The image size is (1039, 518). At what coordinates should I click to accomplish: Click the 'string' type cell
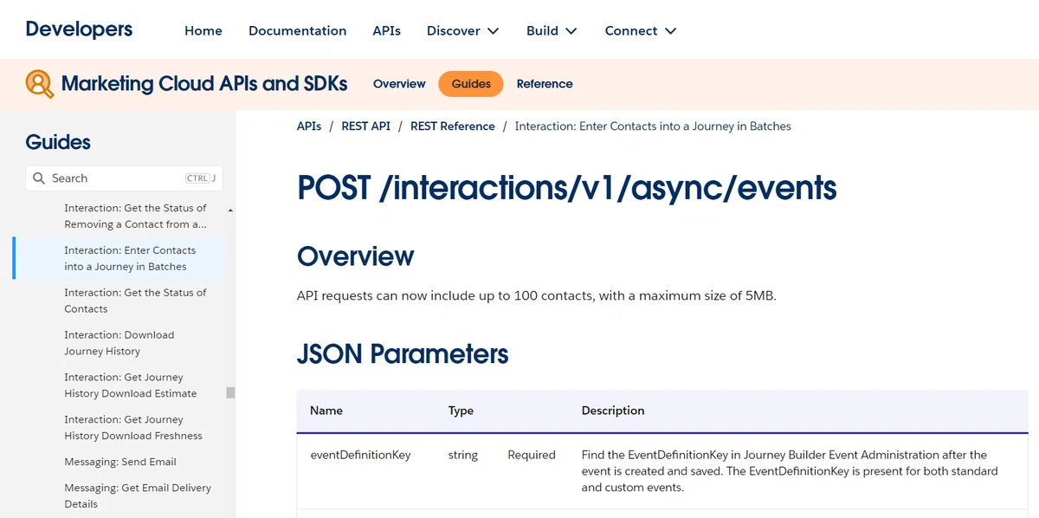point(463,455)
